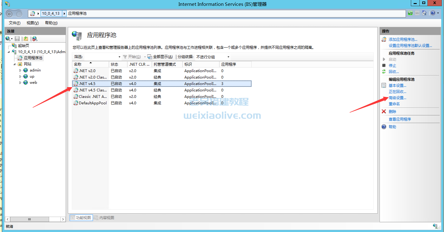Image resolution: width=444 pixels, height=232 pixels.
Task: Click the save icon in the Connections toolbar
Action: [x=17, y=39]
